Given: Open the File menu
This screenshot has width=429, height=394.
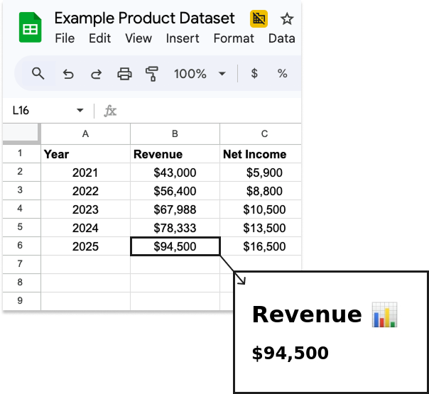Looking at the screenshot, I should [65, 38].
